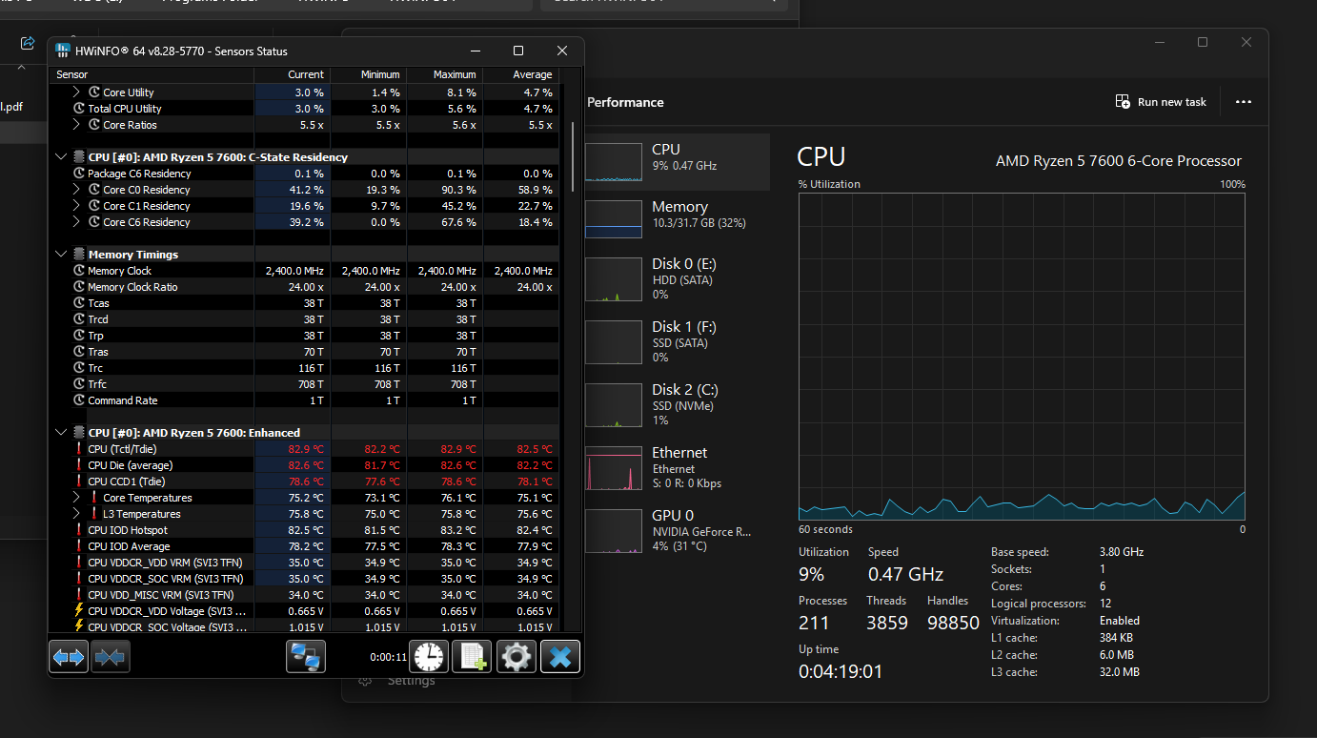Collapse the Memory Timings section
The image size is (1317, 738).
click(x=61, y=254)
